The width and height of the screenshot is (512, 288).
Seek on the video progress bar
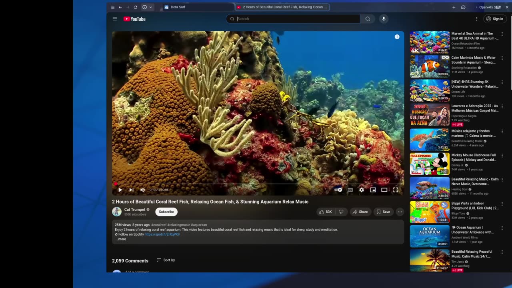tap(258, 184)
